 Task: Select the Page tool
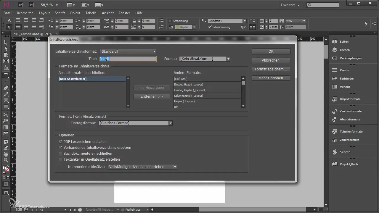pyautogui.click(x=6, y=54)
